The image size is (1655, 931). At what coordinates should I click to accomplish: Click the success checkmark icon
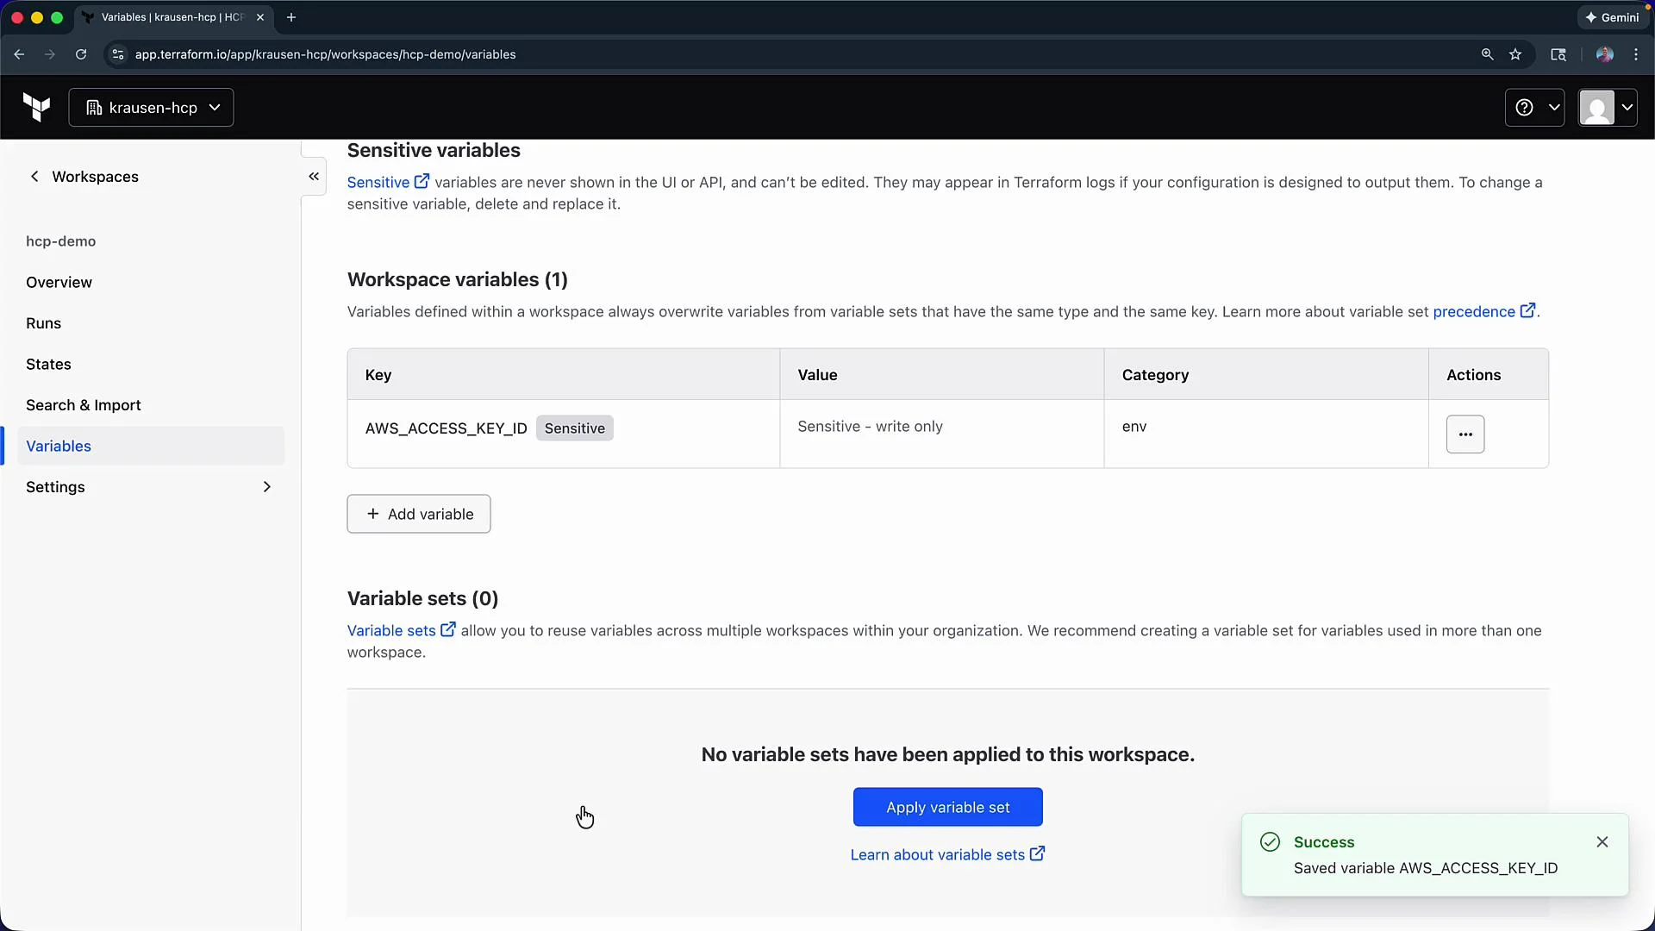(1270, 842)
